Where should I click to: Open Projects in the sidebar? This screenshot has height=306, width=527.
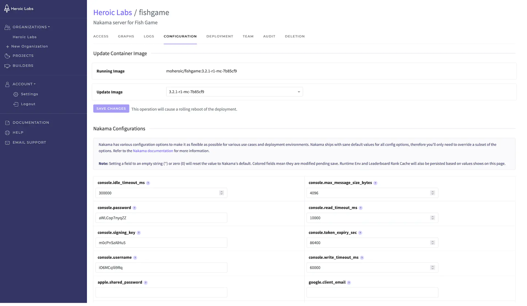click(x=23, y=56)
